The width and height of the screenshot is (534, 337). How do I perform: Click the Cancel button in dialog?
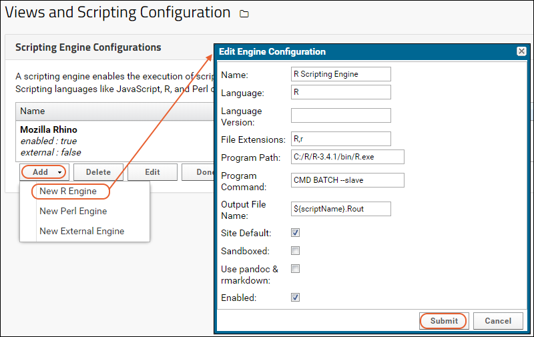pos(497,321)
